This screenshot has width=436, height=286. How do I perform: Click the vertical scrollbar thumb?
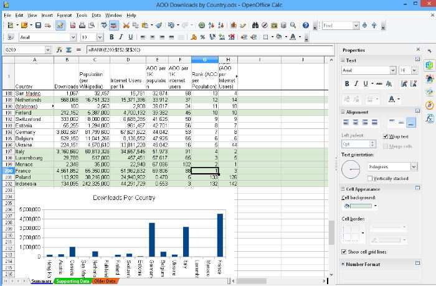331,233
